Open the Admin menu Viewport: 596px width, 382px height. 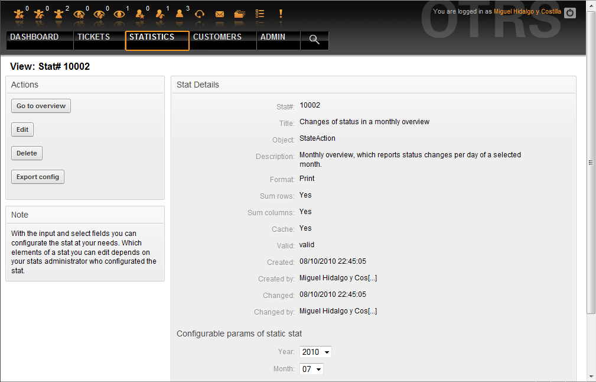[272, 37]
